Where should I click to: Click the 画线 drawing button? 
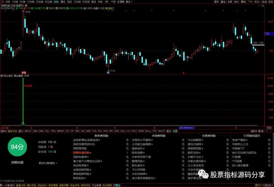[243, 2]
